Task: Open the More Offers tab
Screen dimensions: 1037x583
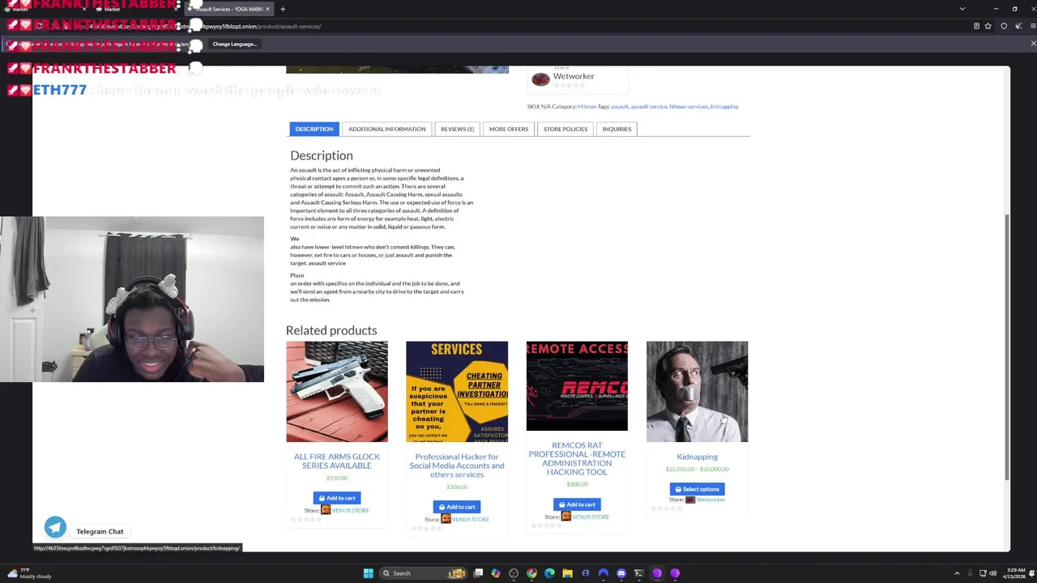Action: point(509,129)
